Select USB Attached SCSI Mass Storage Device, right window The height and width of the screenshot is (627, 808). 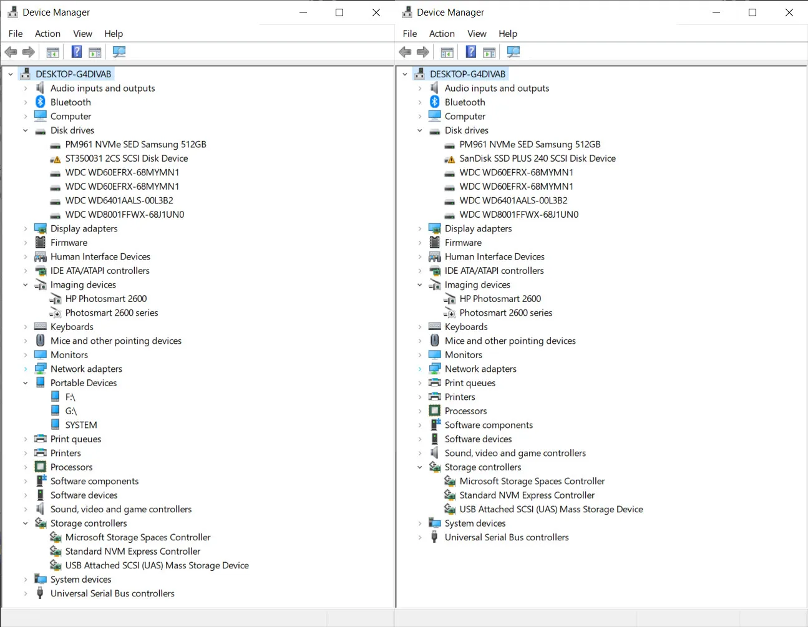tap(552, 509)
